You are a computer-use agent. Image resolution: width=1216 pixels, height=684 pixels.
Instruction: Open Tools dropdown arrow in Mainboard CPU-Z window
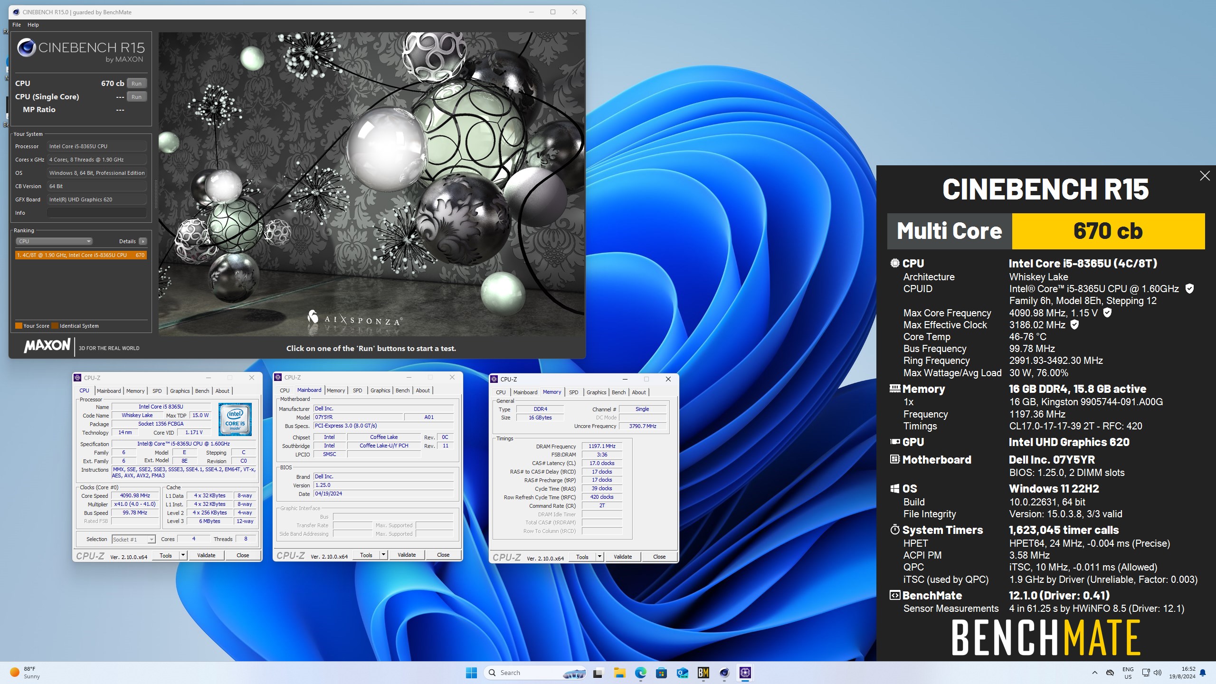pos(383,555)
